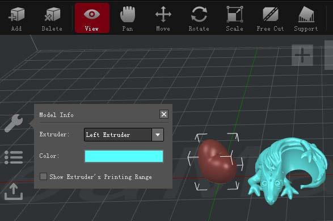Enable Show Extruder's Printing Range checkbox
This screenshot has width=333, height=221.
[x=43, y=177]
